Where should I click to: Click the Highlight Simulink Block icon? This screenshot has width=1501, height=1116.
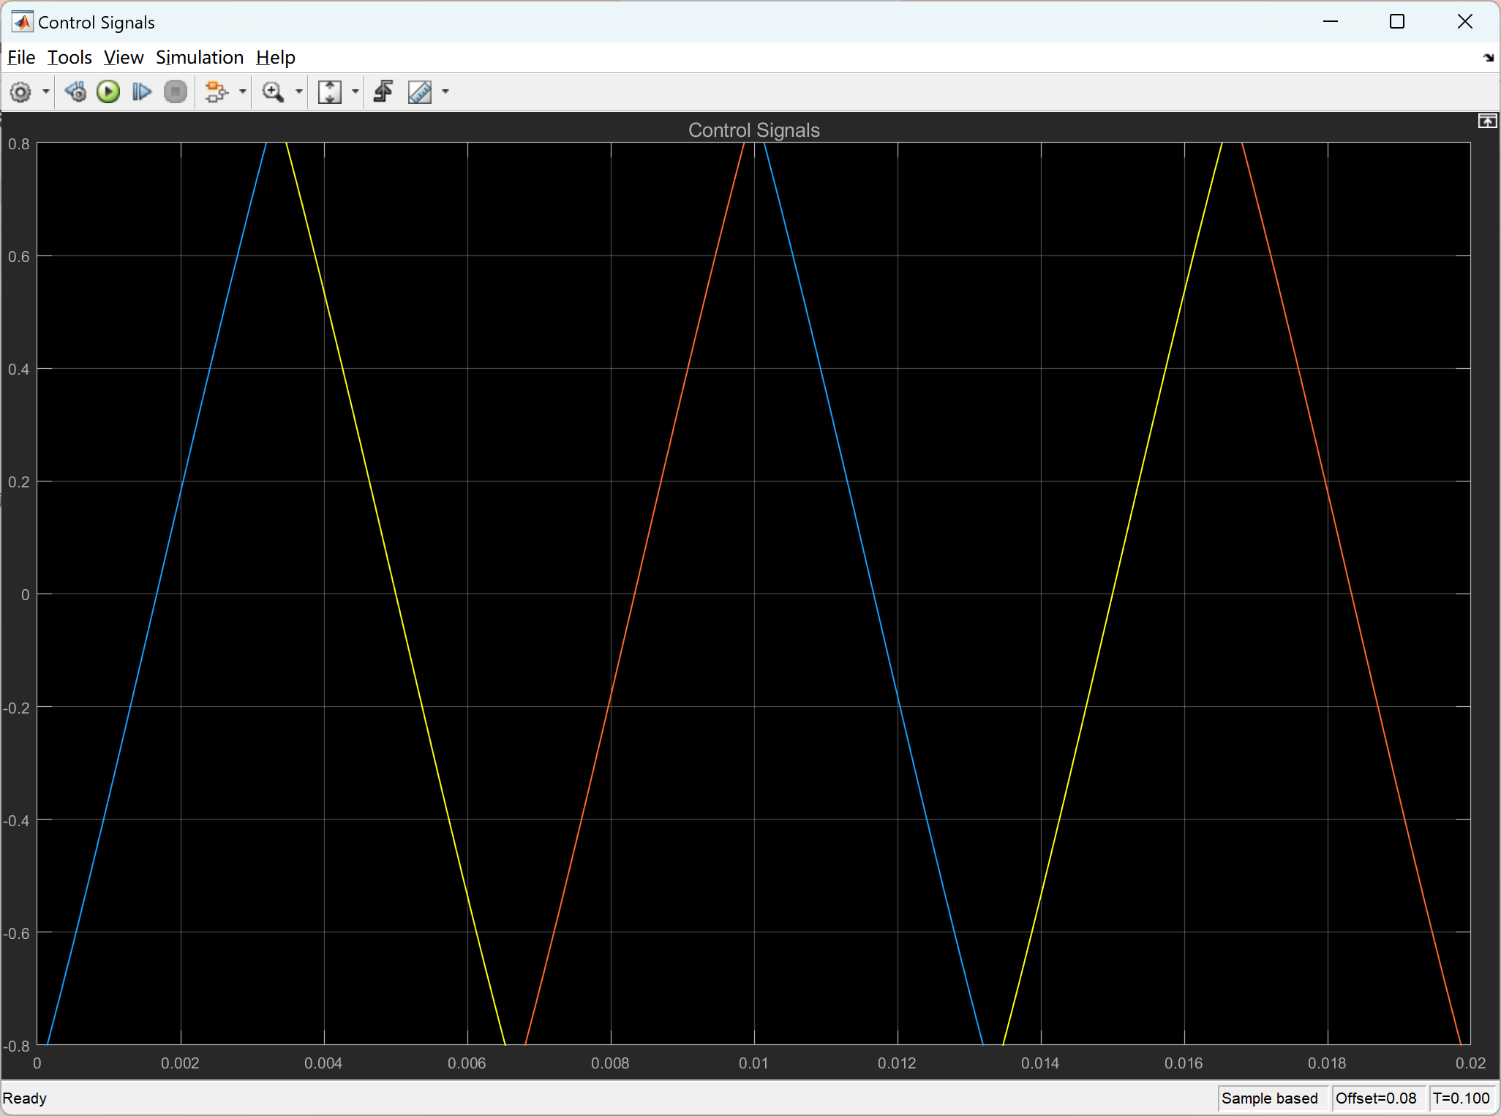pyautogui.click(x=216, y=92)
